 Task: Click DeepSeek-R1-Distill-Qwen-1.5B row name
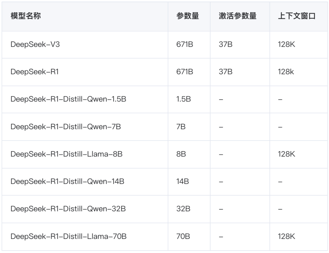click(68, 99)
